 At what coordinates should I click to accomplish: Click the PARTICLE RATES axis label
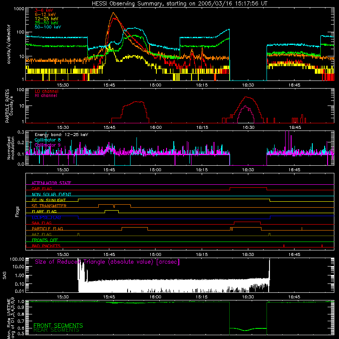tap(9, 106)
